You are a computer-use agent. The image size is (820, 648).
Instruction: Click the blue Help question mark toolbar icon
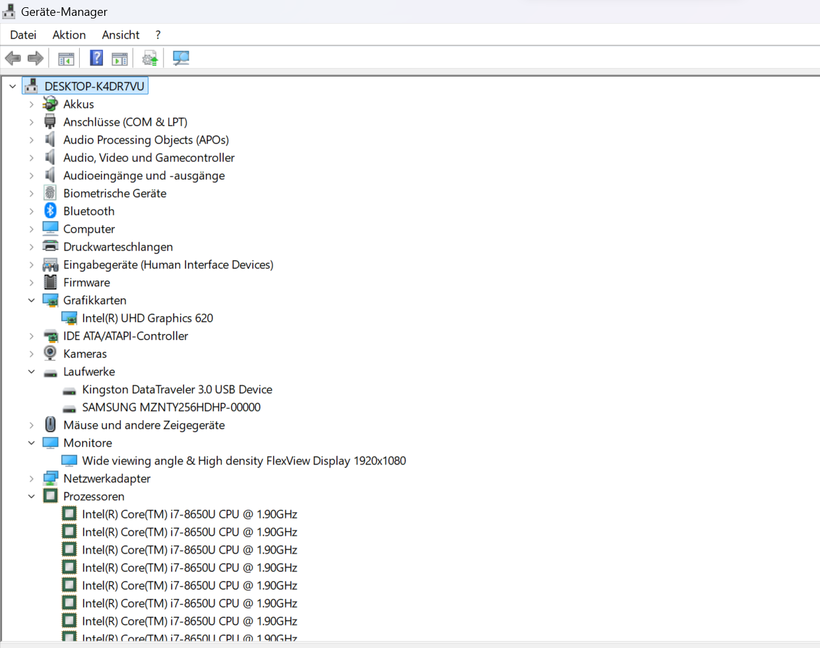click(96, 58)
